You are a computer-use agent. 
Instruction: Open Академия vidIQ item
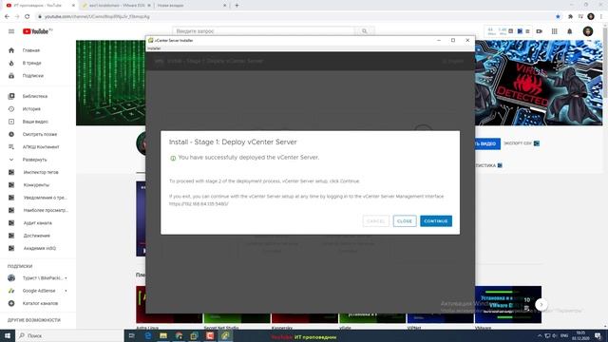[x=39, y=248]
